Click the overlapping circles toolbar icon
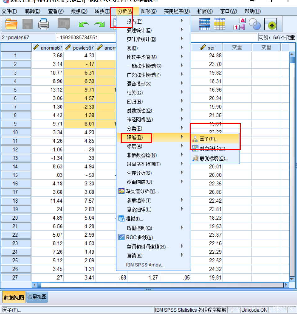This screenshot has width=297, height=314. [x=255, y=24]
